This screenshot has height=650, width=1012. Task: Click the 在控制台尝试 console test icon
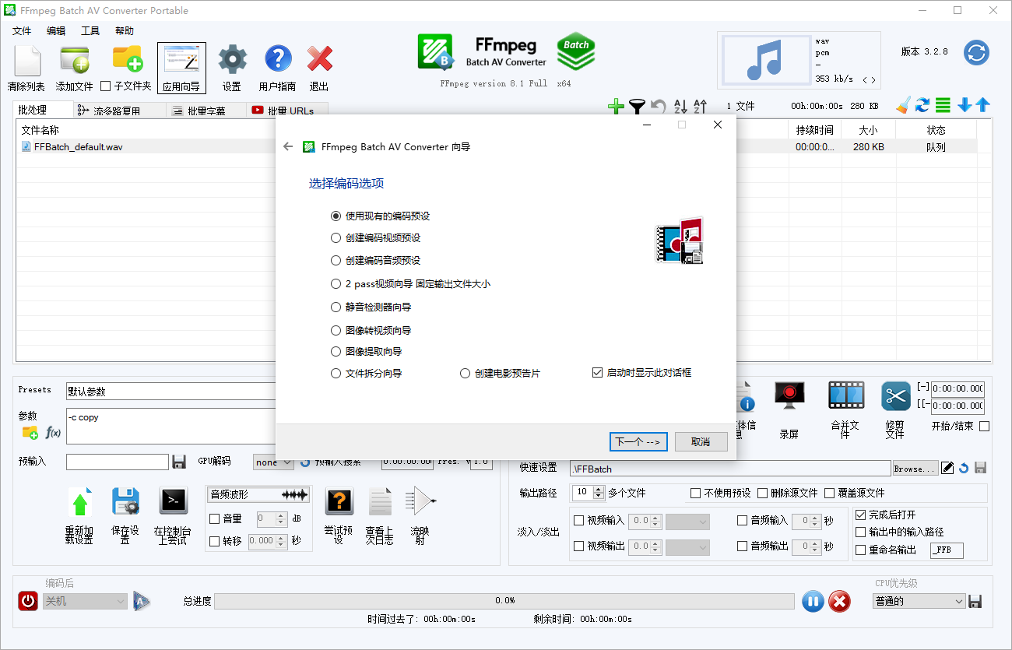point(173,501)
